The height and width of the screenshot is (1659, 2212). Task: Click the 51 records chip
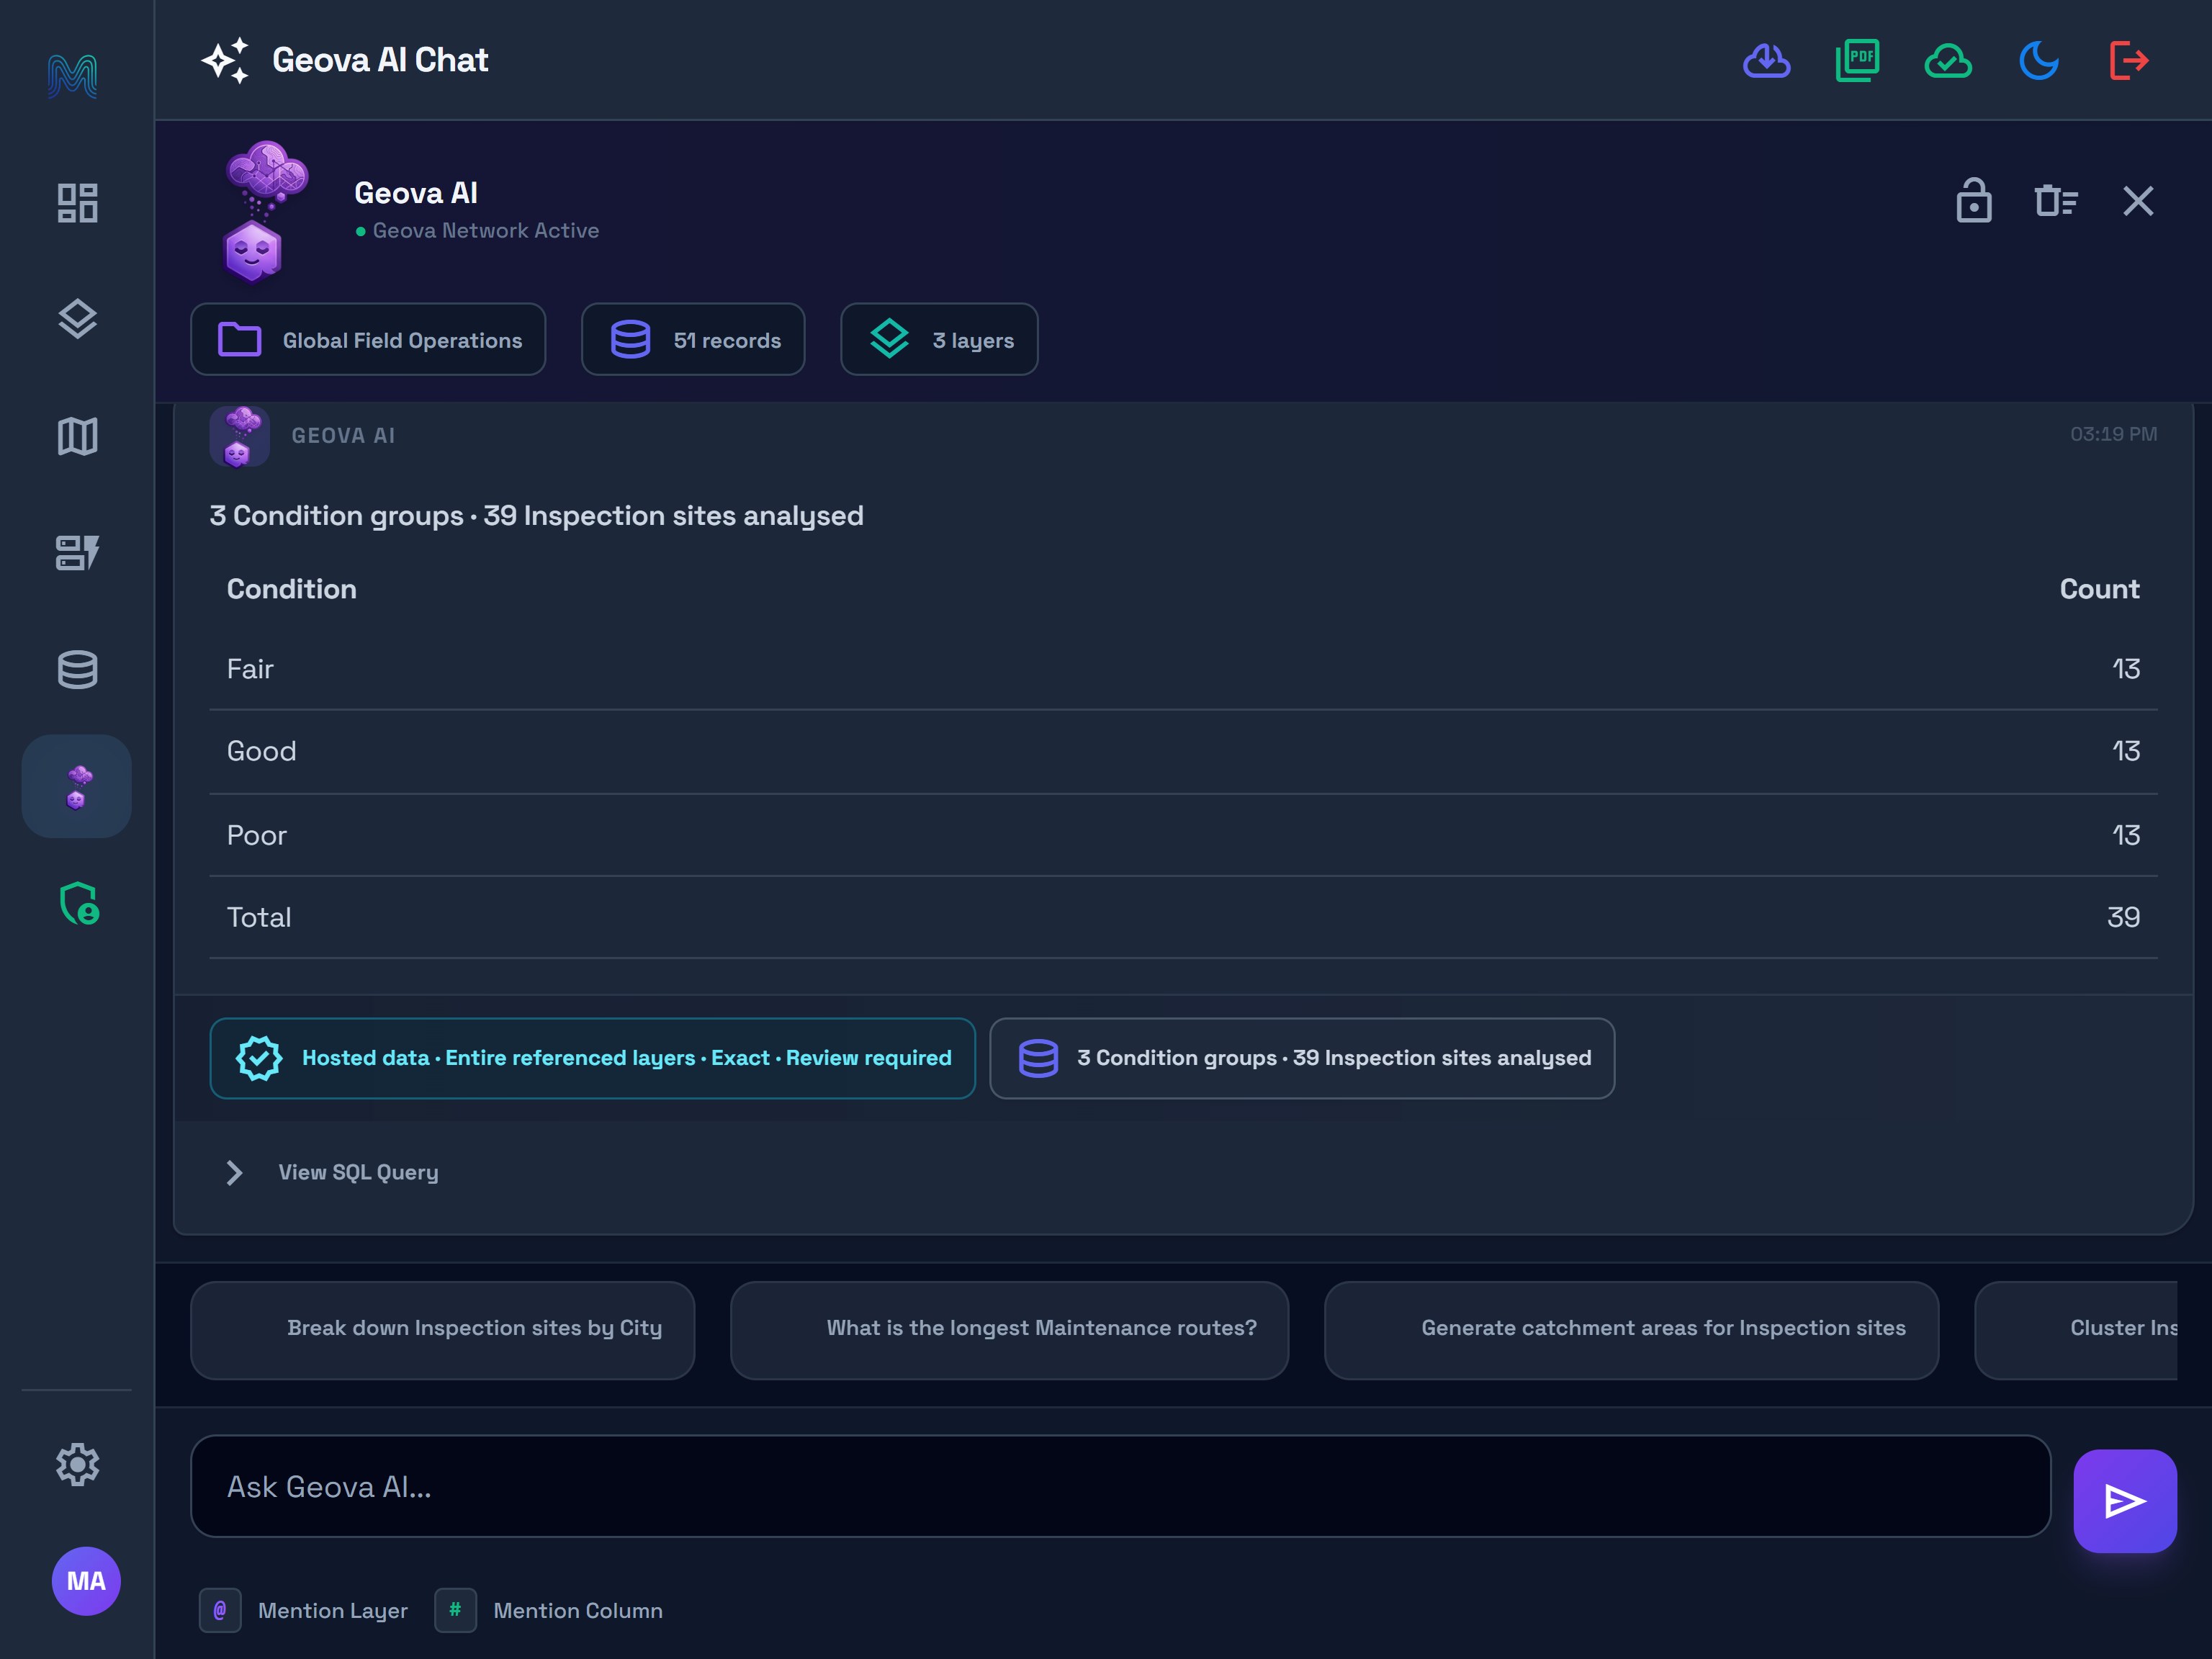[x=693, y=340]
